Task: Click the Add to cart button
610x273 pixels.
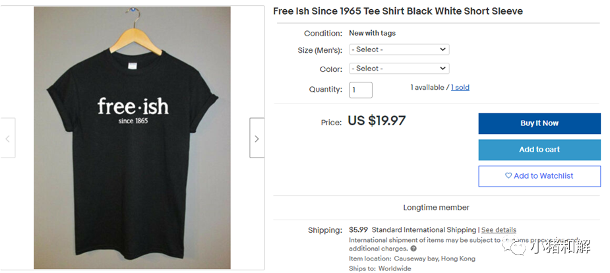Action: tap(539, 150)
